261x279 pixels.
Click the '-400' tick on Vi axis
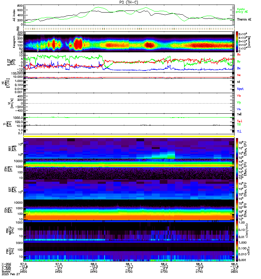[x=19, y=111]
